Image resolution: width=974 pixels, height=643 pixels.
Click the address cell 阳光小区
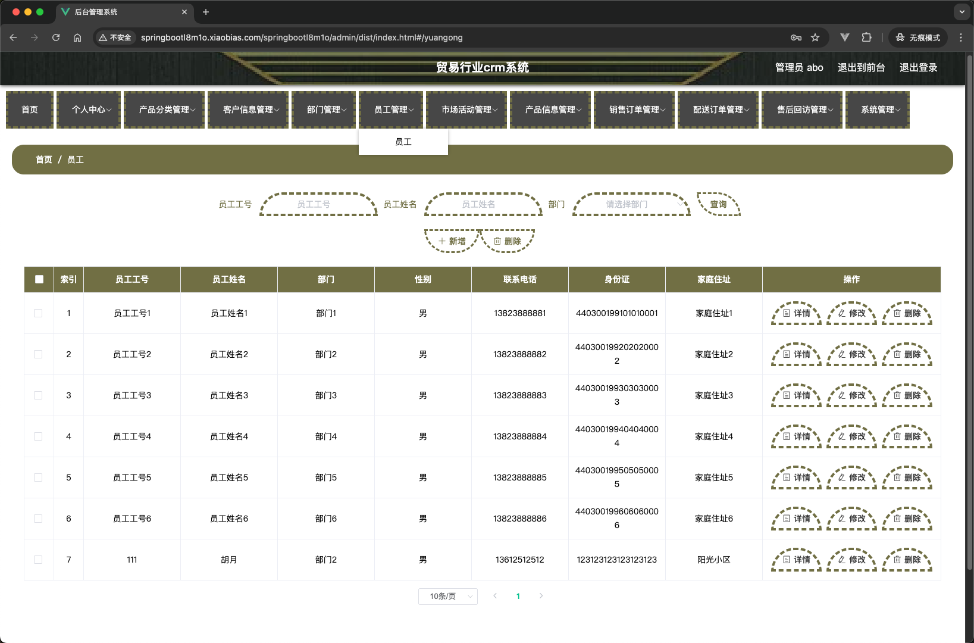[x=714, y=560]
